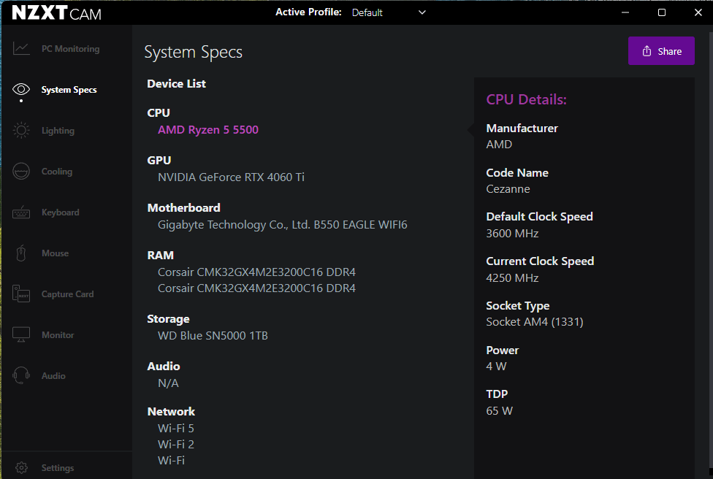Select the Gigabyte B550 EAGLE WIFI6 motherboard
Image resolution: width=713 pixels, height=479 pixels.
point(283,225)
